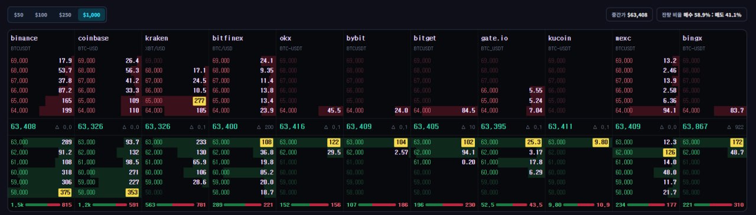Click mexc 64,000 ask value 94.1
Viewport: 756px width, 215px height.
(x=670, y=111)
